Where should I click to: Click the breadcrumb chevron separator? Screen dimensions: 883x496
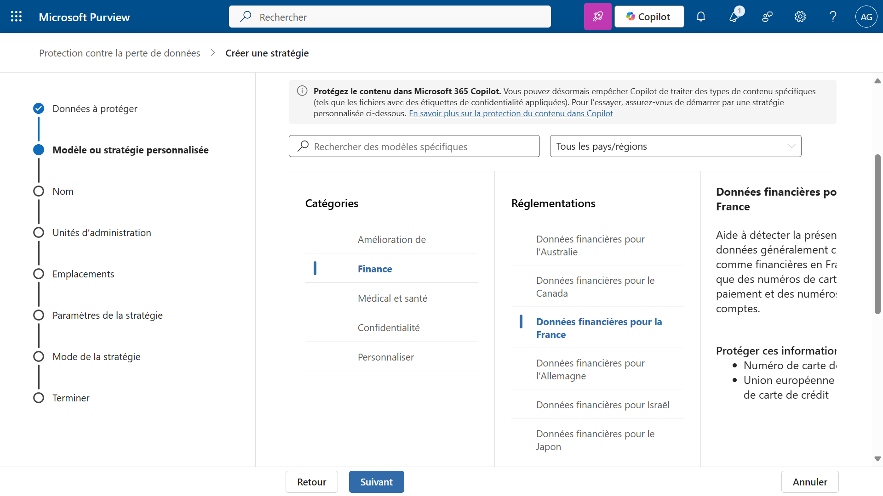coord(213,53)
